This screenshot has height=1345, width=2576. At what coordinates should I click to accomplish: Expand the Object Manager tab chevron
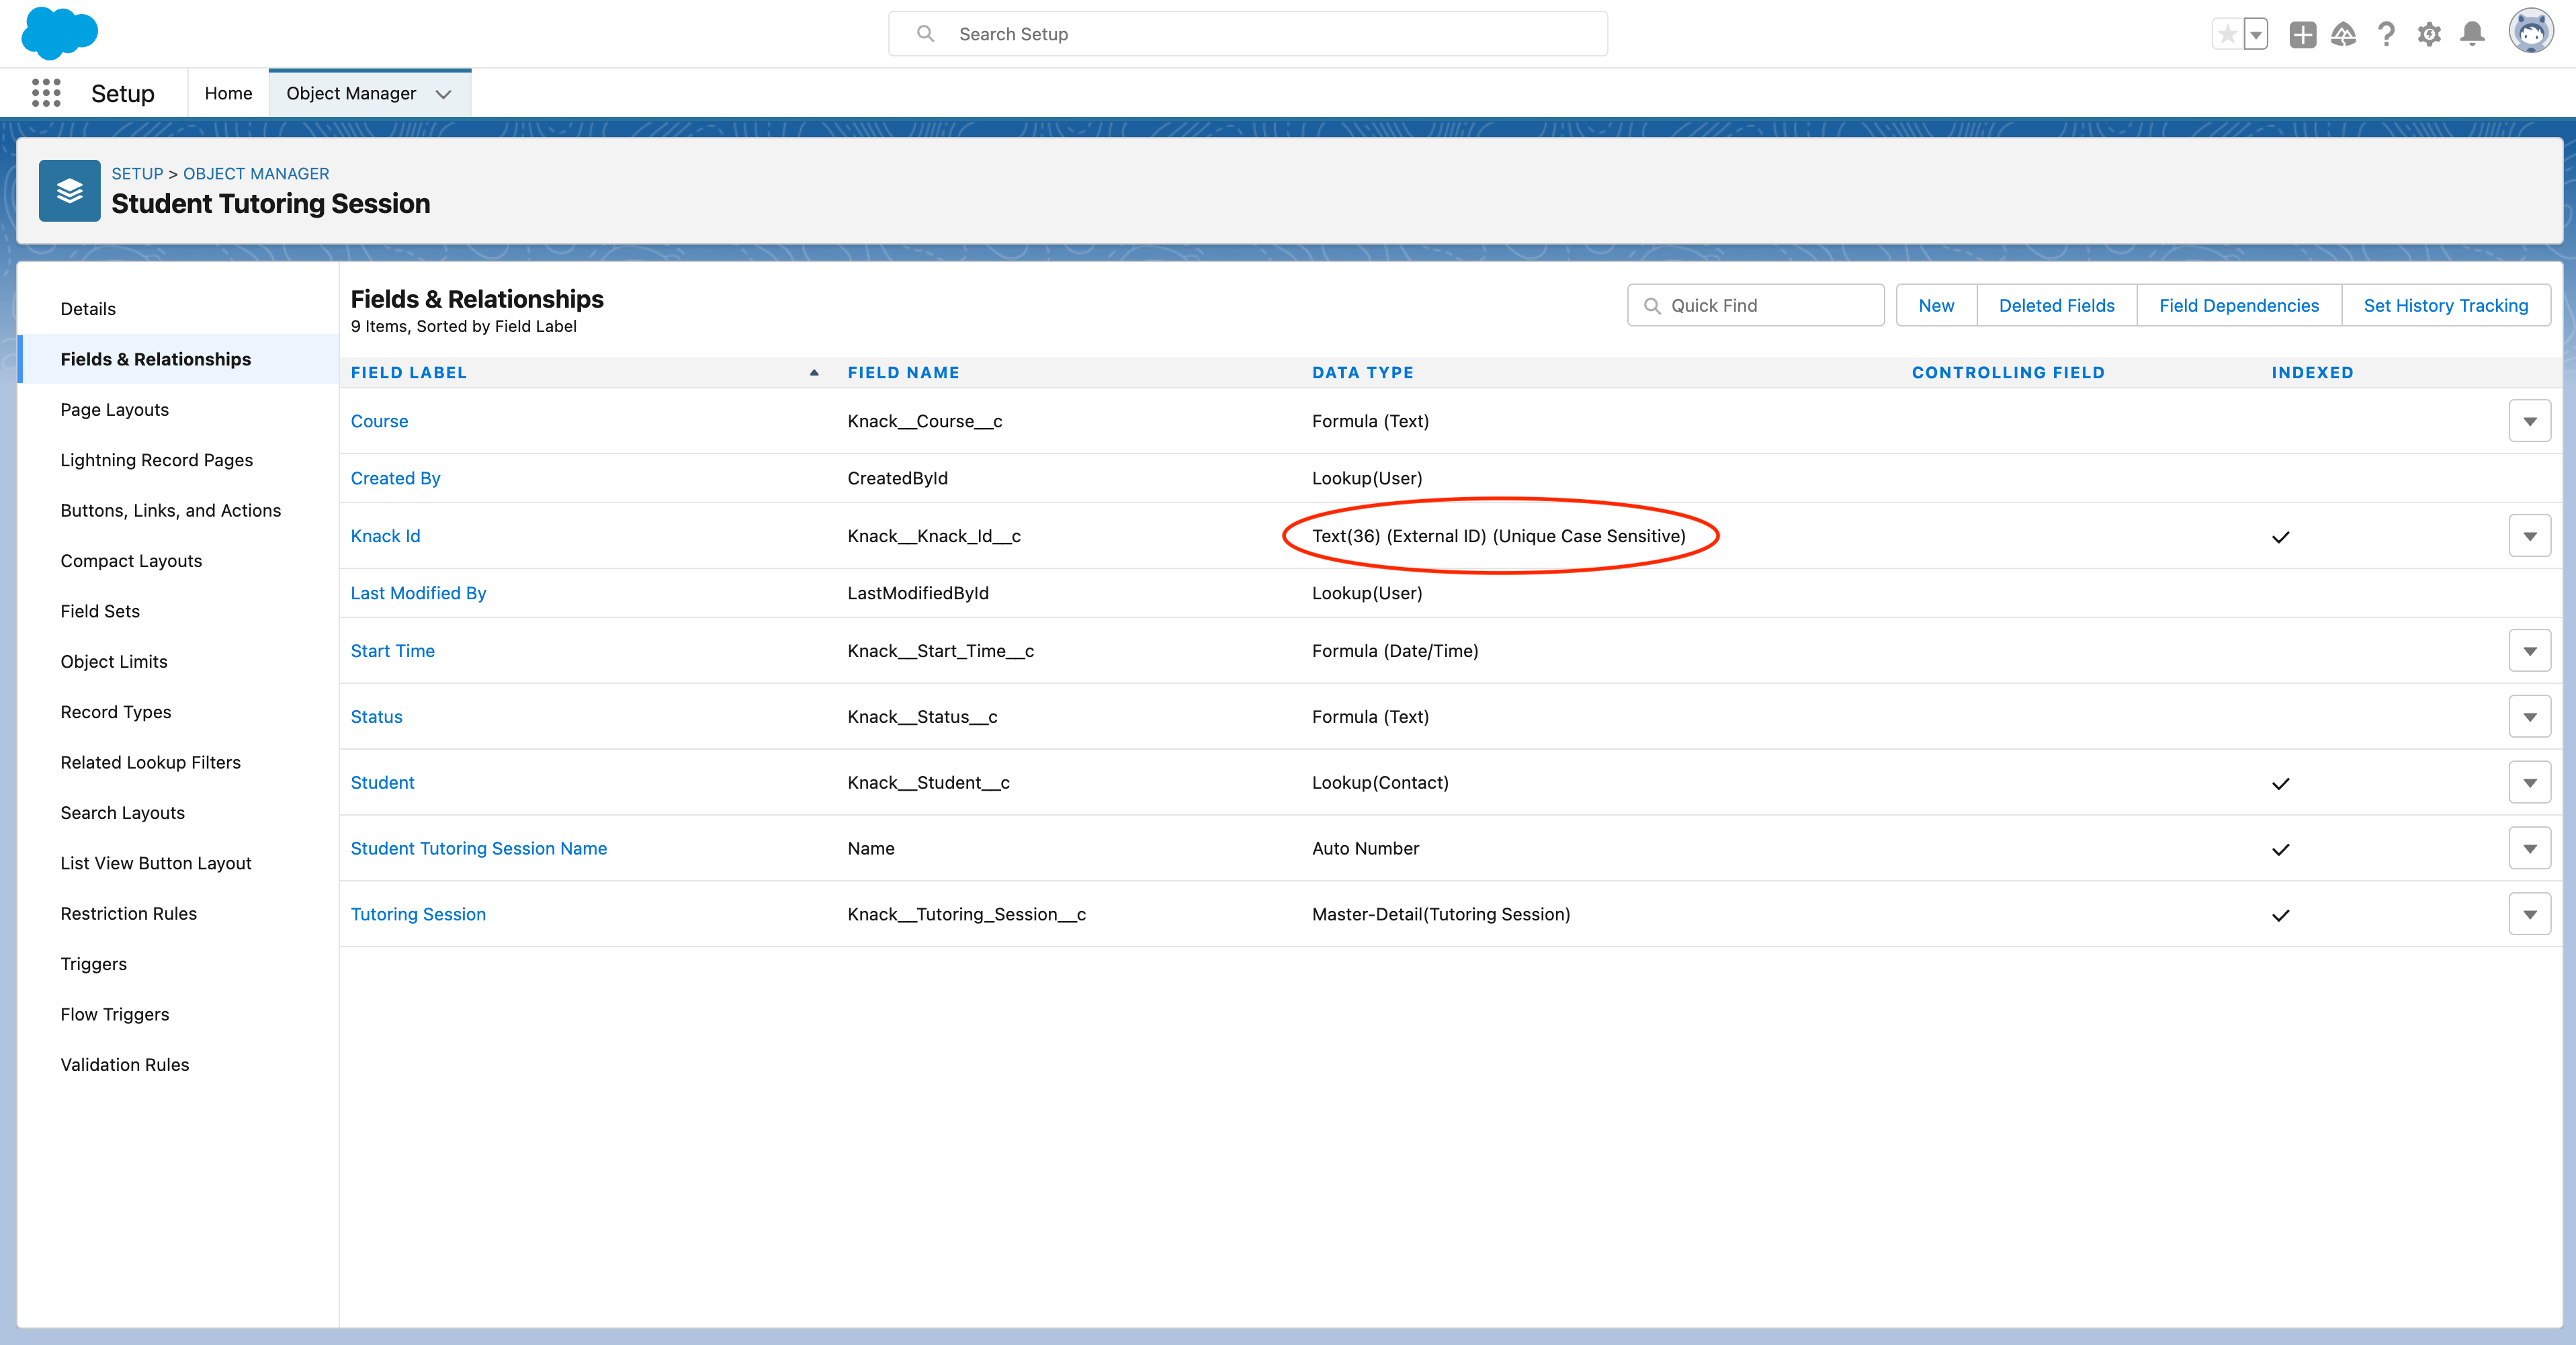coord(443,94)
